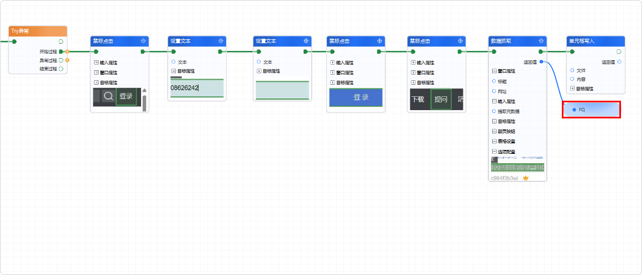Click orange arrow icon beside 异常过程
The width and height of the screenshot is (642, 275).
point(67,60)
